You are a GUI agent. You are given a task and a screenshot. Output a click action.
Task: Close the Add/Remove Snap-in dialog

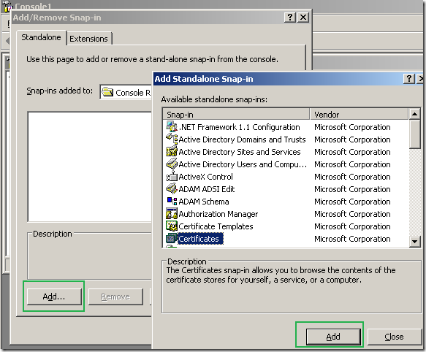click(x=303, y=18)
